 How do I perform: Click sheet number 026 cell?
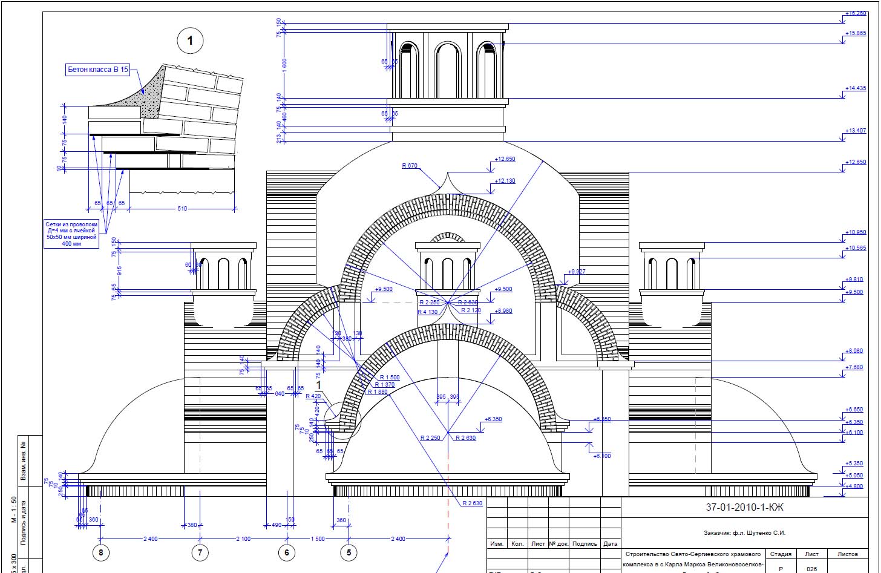[812, 569]
